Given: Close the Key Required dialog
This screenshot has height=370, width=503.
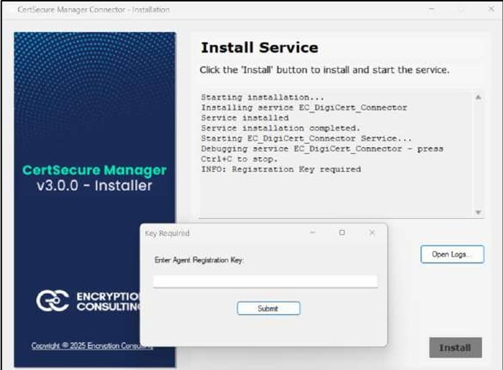Looking at the screenshot, I should pyautogui.click(x=372, y=233).
